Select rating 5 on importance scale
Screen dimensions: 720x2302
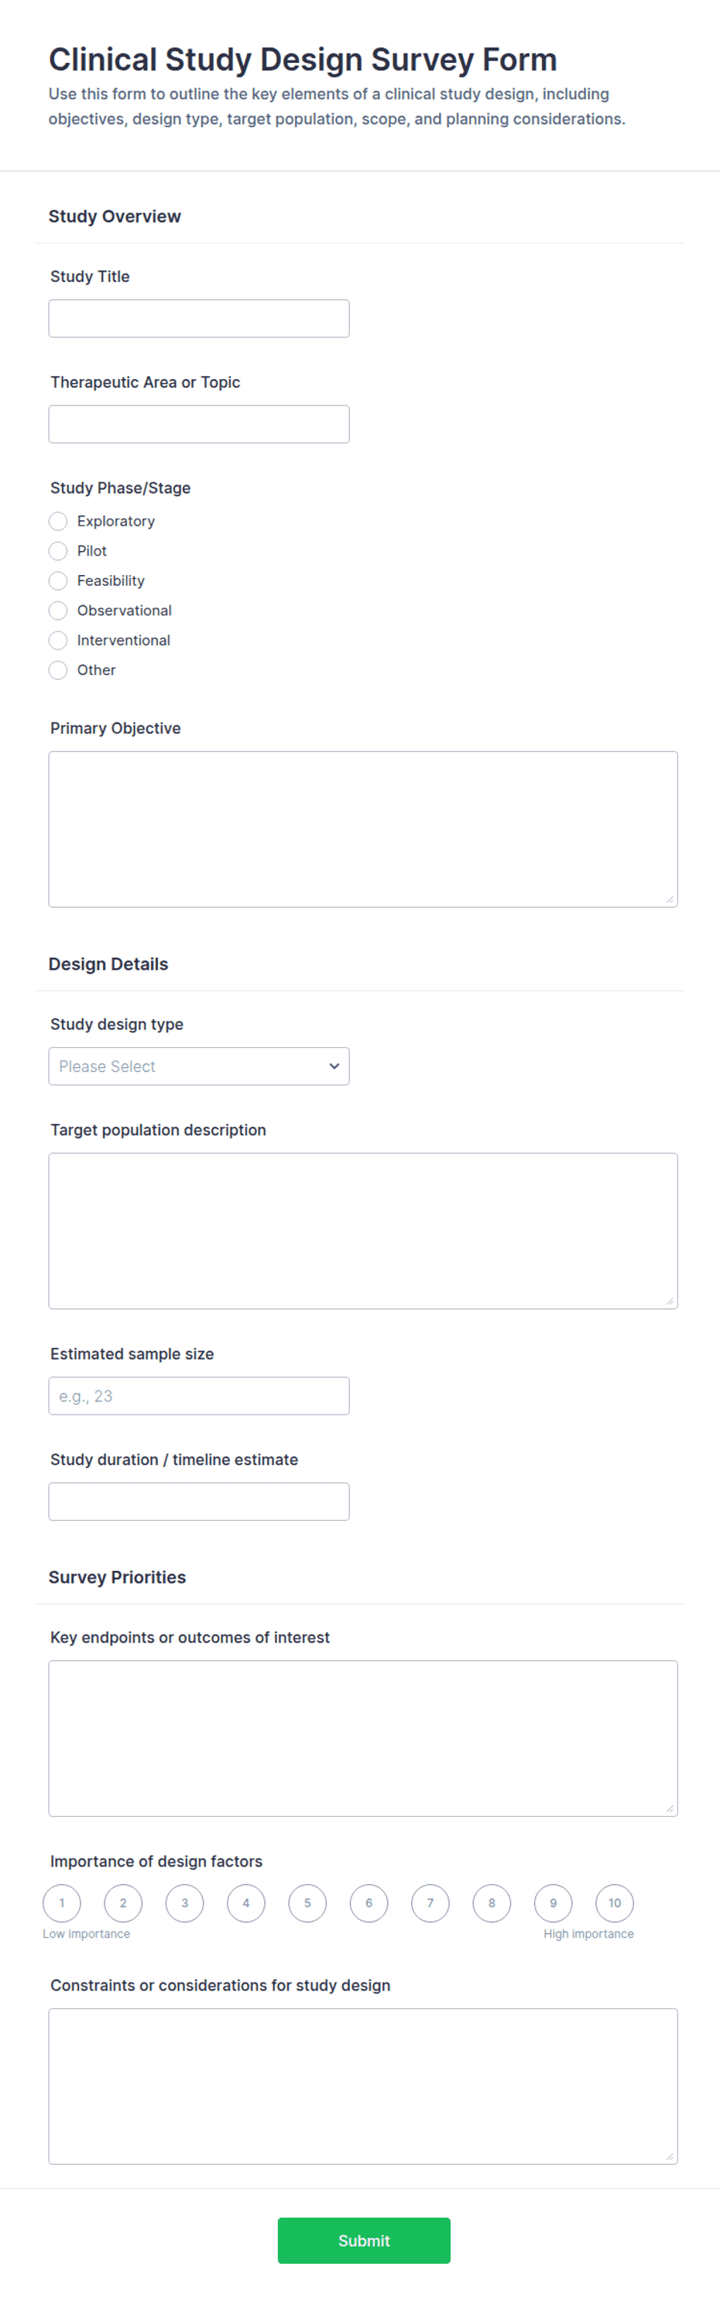pyautogui.click(x=308, y=1903)
